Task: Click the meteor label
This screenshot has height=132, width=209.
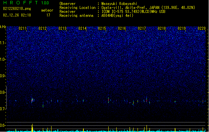Action: [47, 10]
